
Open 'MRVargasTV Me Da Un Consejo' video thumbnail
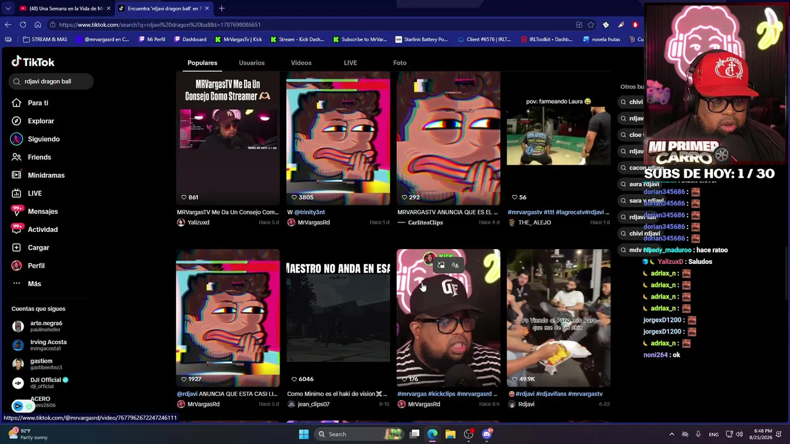228,138
